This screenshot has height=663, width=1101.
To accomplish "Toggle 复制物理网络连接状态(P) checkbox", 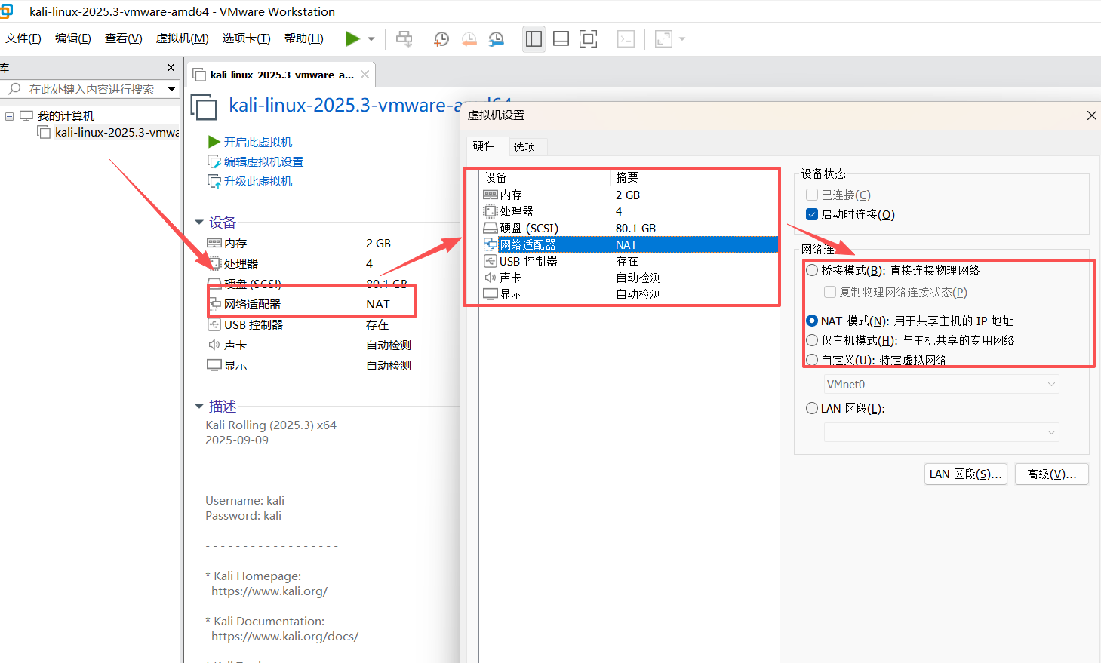I will point(830,292).
